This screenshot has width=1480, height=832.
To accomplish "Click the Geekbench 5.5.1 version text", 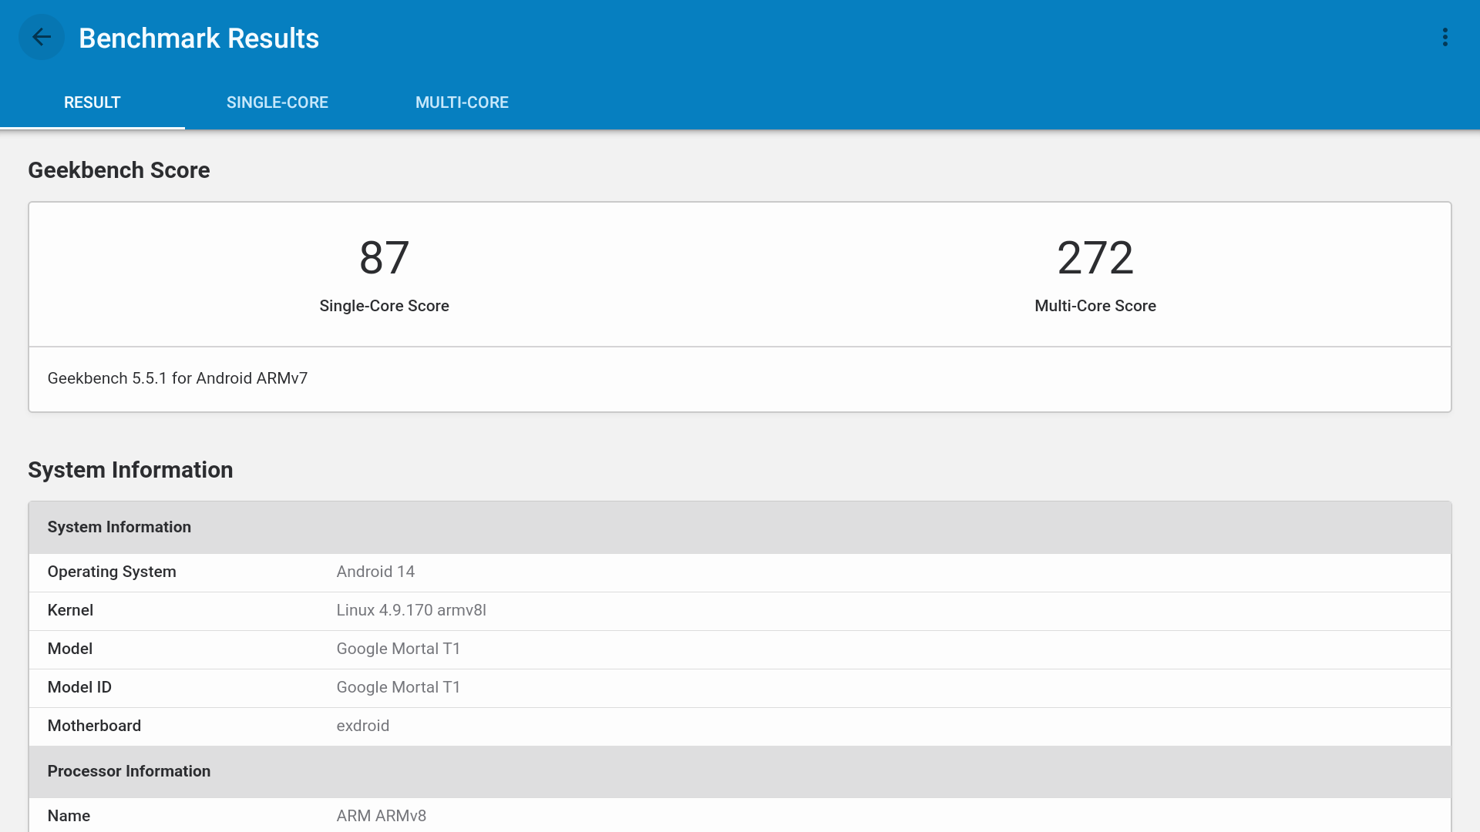I will click(177, 378).
